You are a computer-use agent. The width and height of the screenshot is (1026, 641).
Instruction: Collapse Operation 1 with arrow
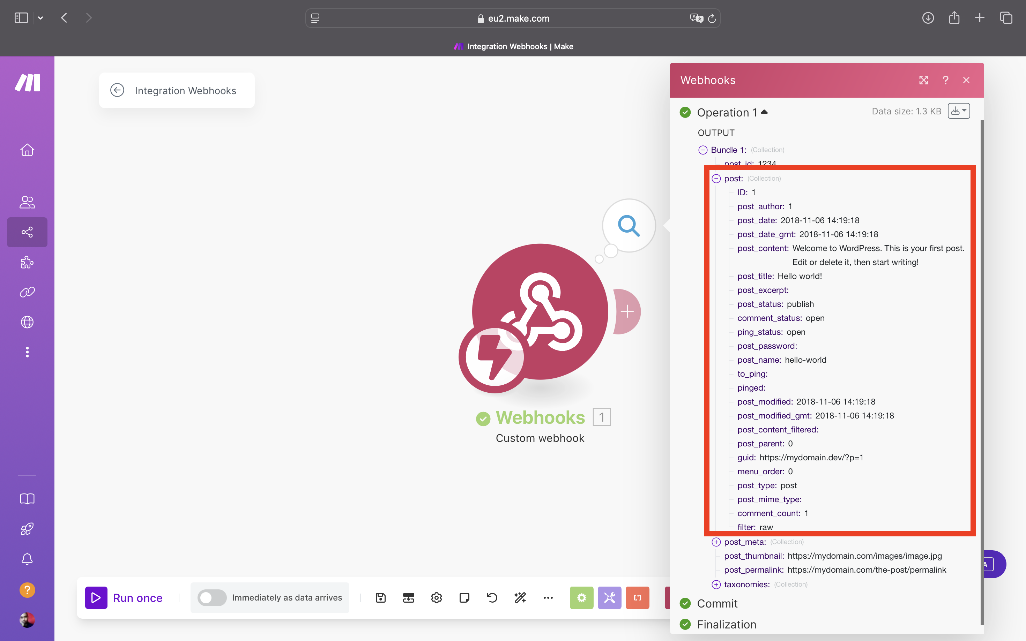764,112
